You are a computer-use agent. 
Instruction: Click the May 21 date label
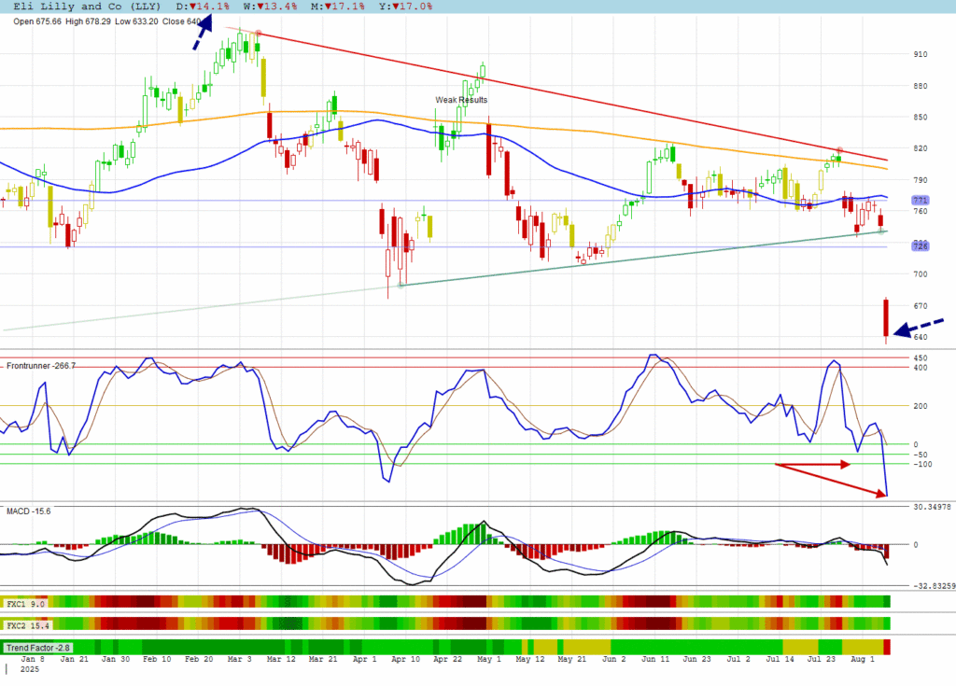click(x=572, y=659)
